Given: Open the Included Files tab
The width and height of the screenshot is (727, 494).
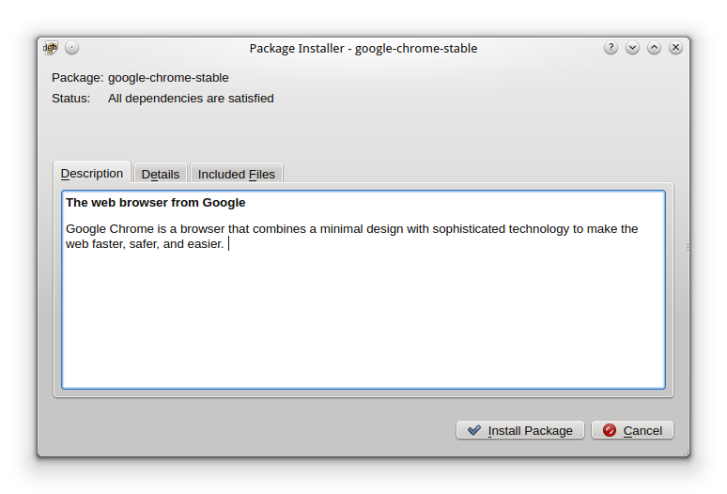Looking at the screenshot, I should [237, 174].
